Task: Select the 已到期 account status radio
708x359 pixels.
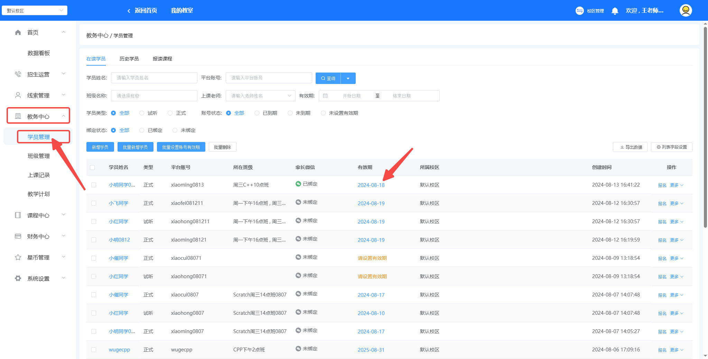Action: [257, 113]
